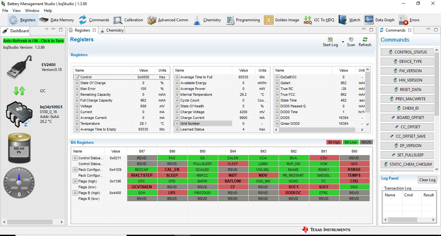Click the Commands list vertical scrollbar
This screenshot has width=441, height=236.
tap(436, 109)
